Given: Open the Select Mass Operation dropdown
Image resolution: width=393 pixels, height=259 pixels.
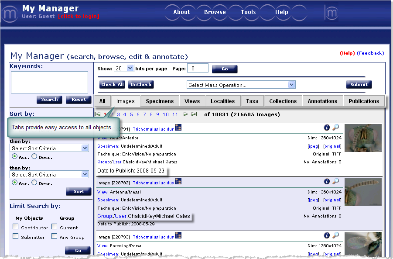Looking at the screenshot, I should pyautogui.click(x=241, y=85).
